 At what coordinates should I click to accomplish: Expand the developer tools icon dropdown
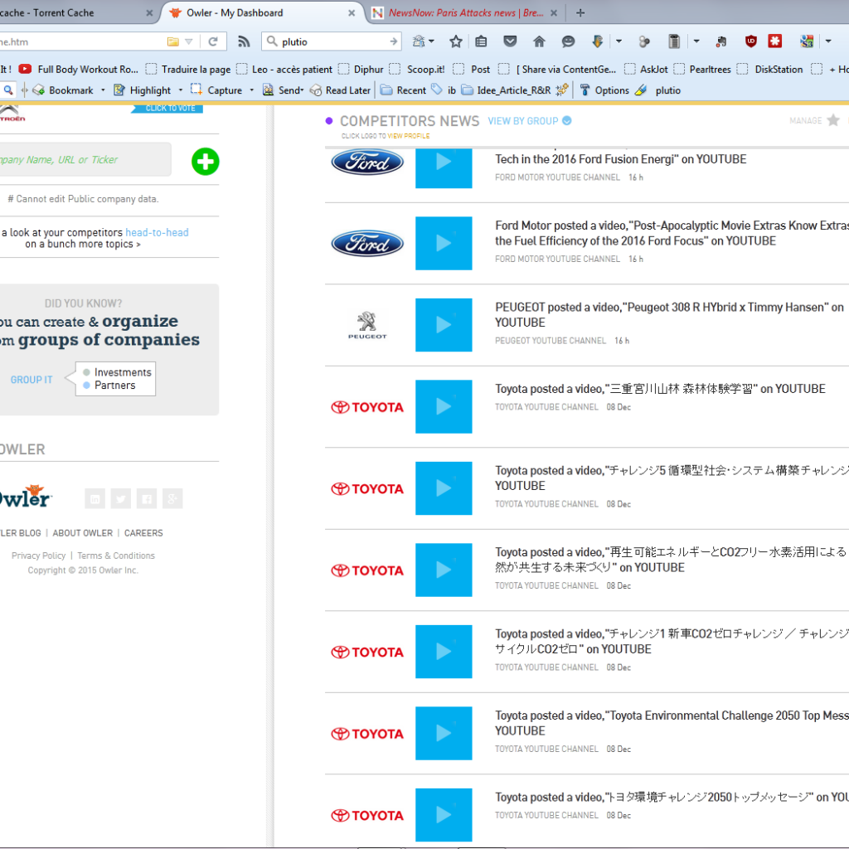pos(431,41)
